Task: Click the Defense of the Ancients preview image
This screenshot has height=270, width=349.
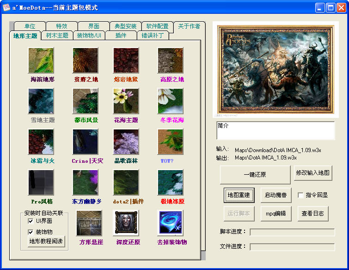Action: pos(276,69)
